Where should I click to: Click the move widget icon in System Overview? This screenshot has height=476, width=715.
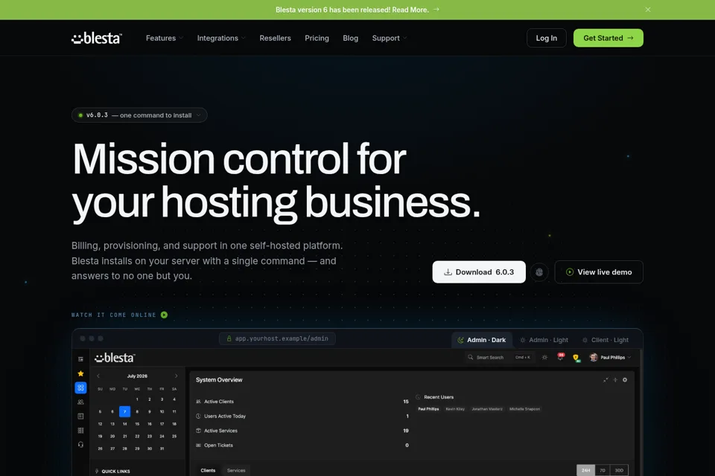click(x=615, y=380)
